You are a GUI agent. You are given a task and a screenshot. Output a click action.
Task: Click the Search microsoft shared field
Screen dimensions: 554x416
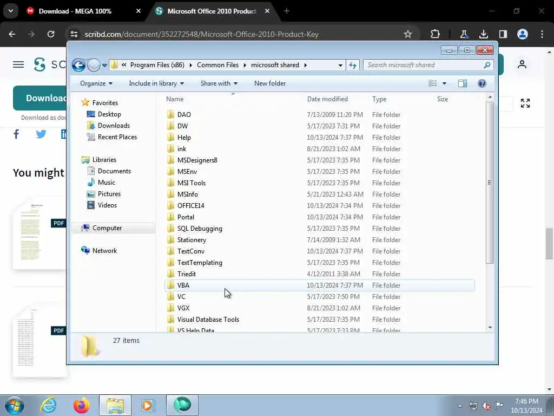[x=428, y=65]
